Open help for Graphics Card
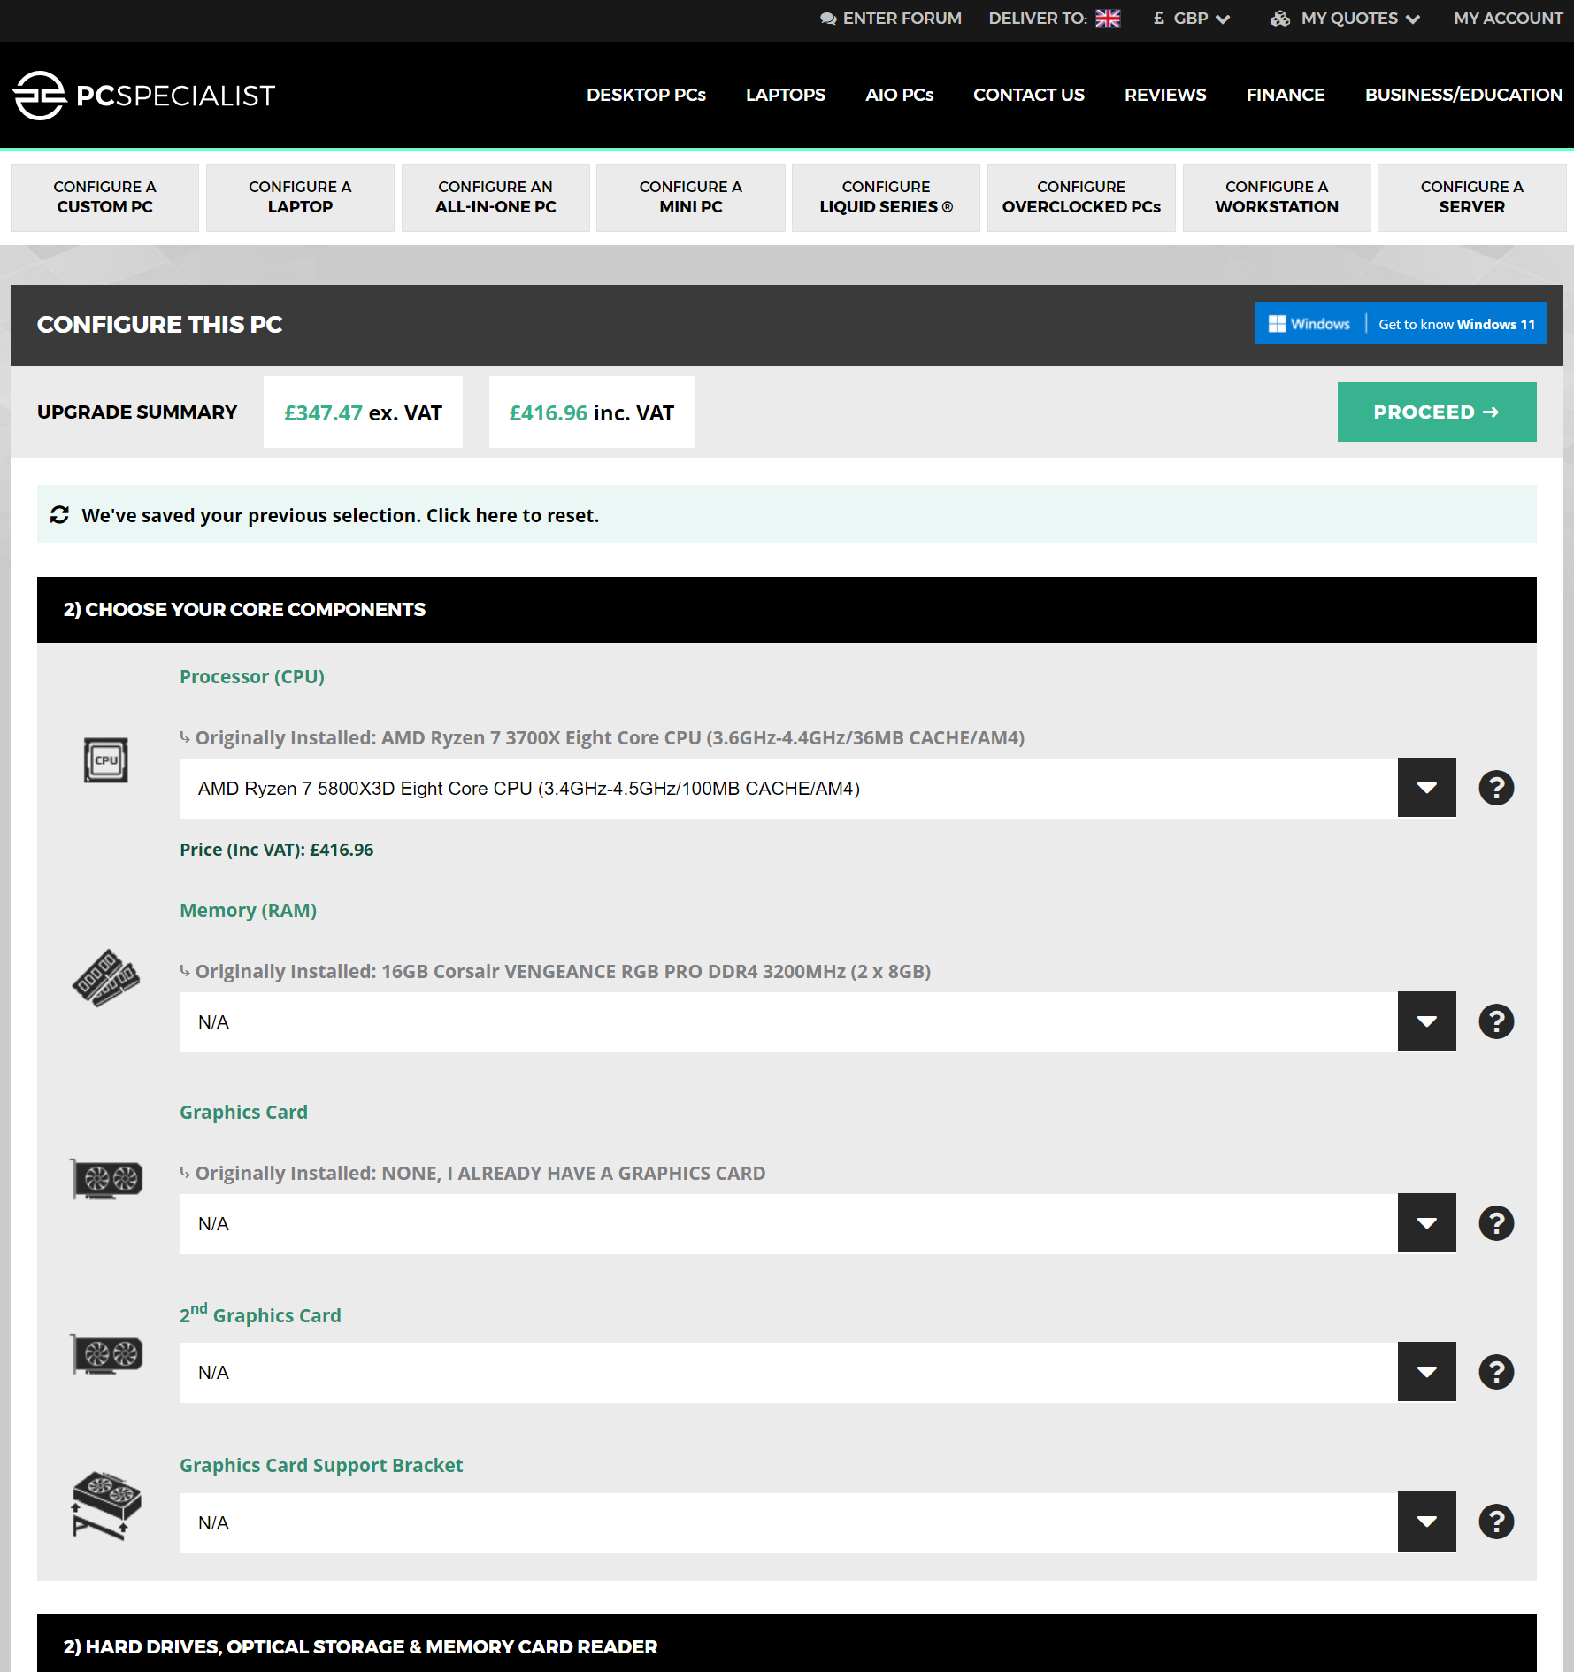 [x=1496, y=1223]
